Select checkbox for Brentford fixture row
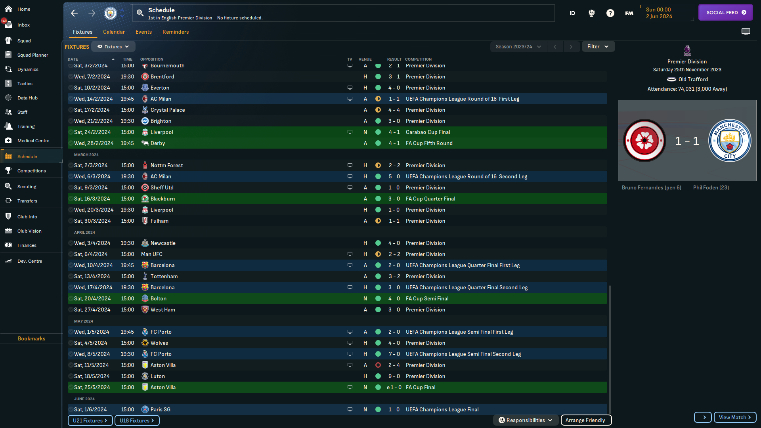Image resolution: width=761 pixels, height=428 pixels. coord(71,76)
